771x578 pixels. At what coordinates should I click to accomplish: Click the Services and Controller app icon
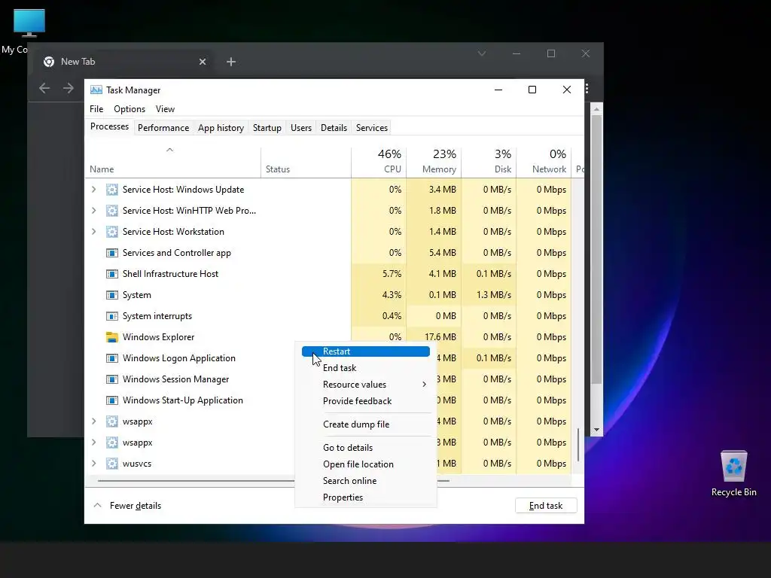point(112,253)
